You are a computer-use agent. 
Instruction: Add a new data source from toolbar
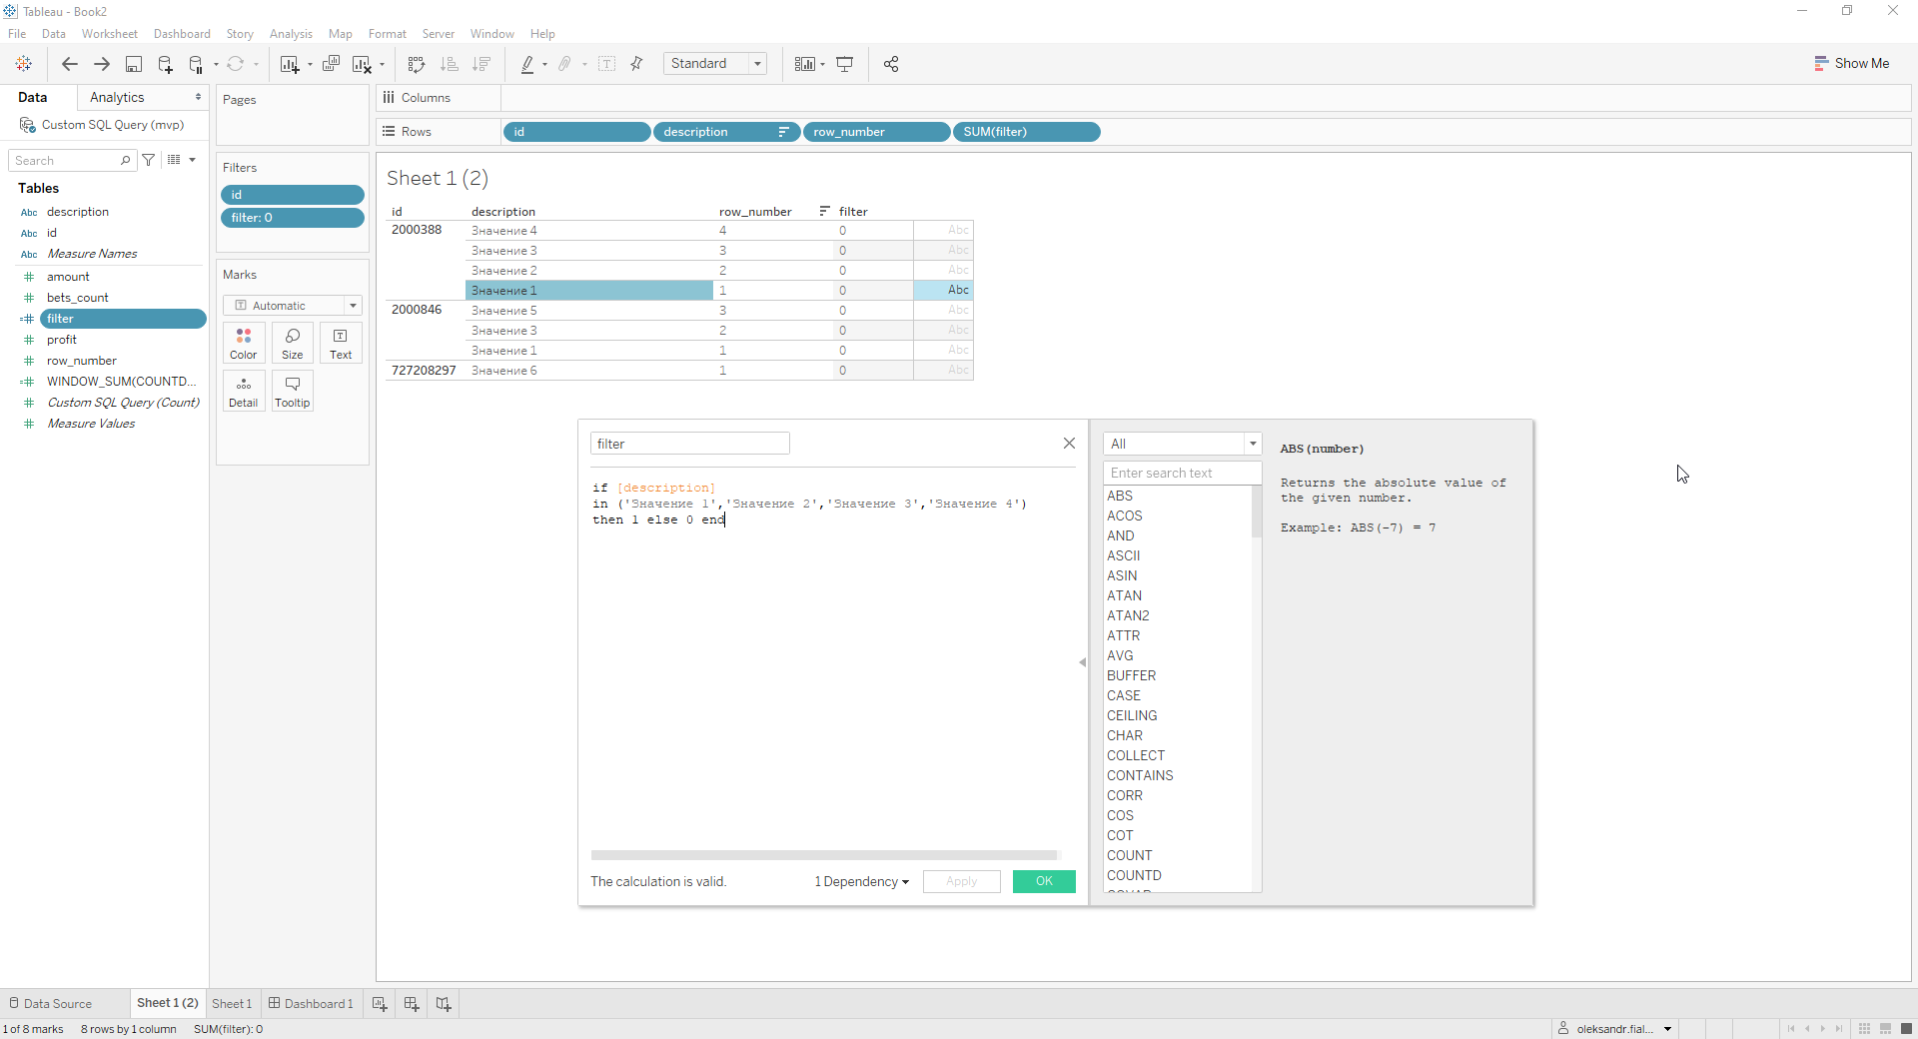pyautogui.click(x=165, y=64)
